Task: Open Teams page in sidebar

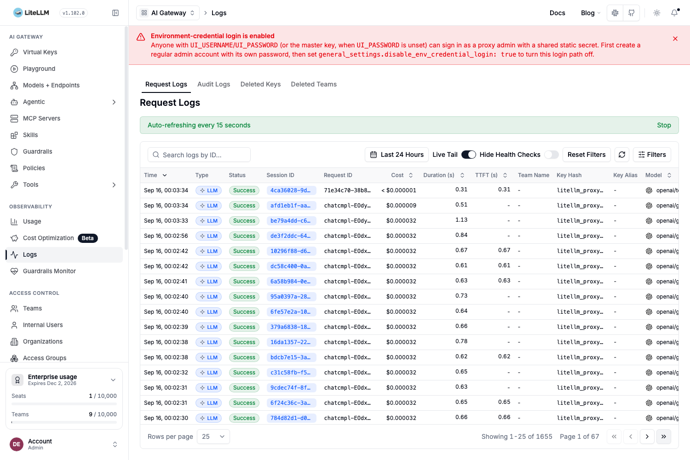Action: point(64,308)
